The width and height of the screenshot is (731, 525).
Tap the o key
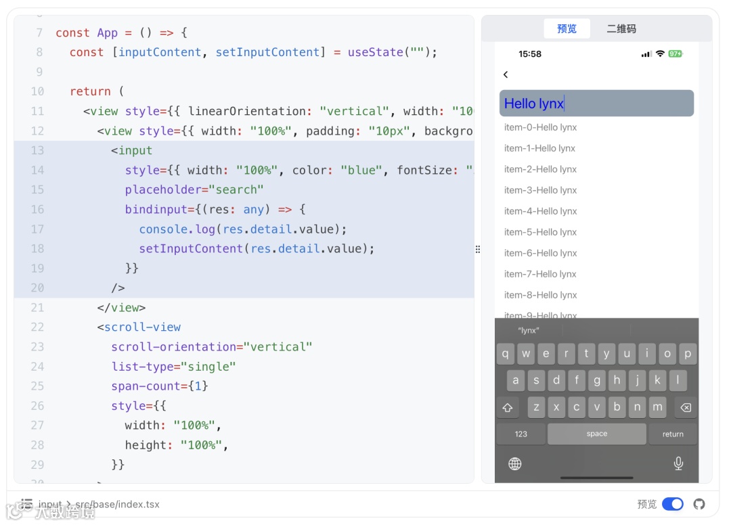pos(667,354)
